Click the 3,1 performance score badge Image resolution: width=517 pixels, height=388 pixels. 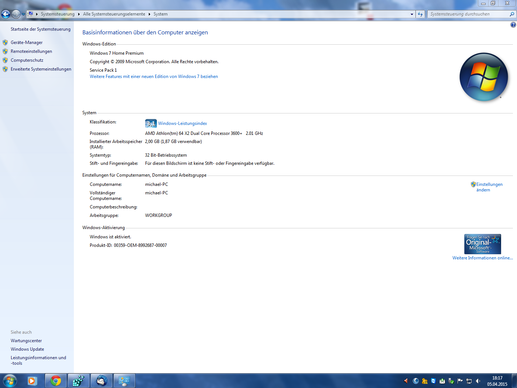pyautogui.click(x=151, y=123)
